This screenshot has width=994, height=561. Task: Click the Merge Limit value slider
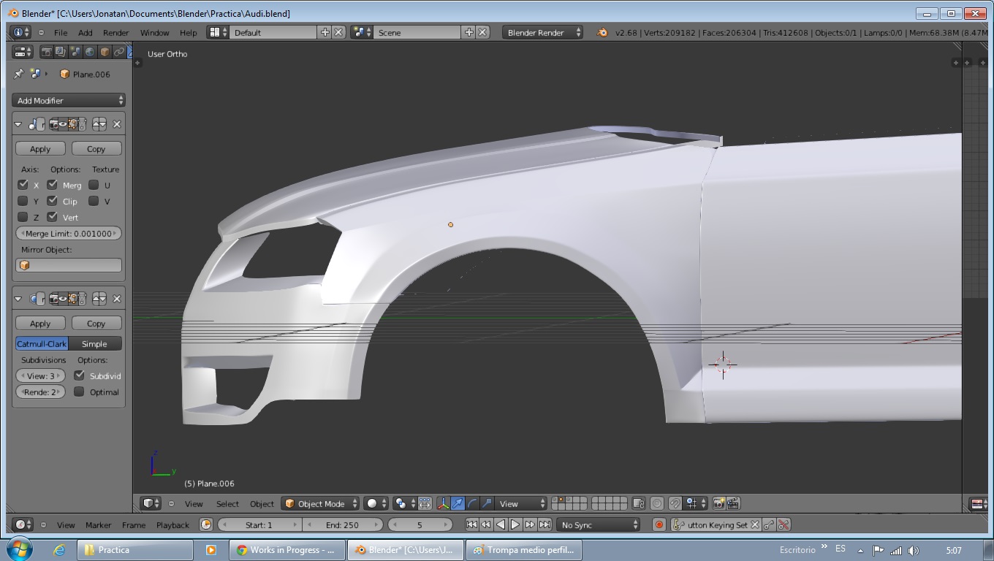[x=69, y=234]
